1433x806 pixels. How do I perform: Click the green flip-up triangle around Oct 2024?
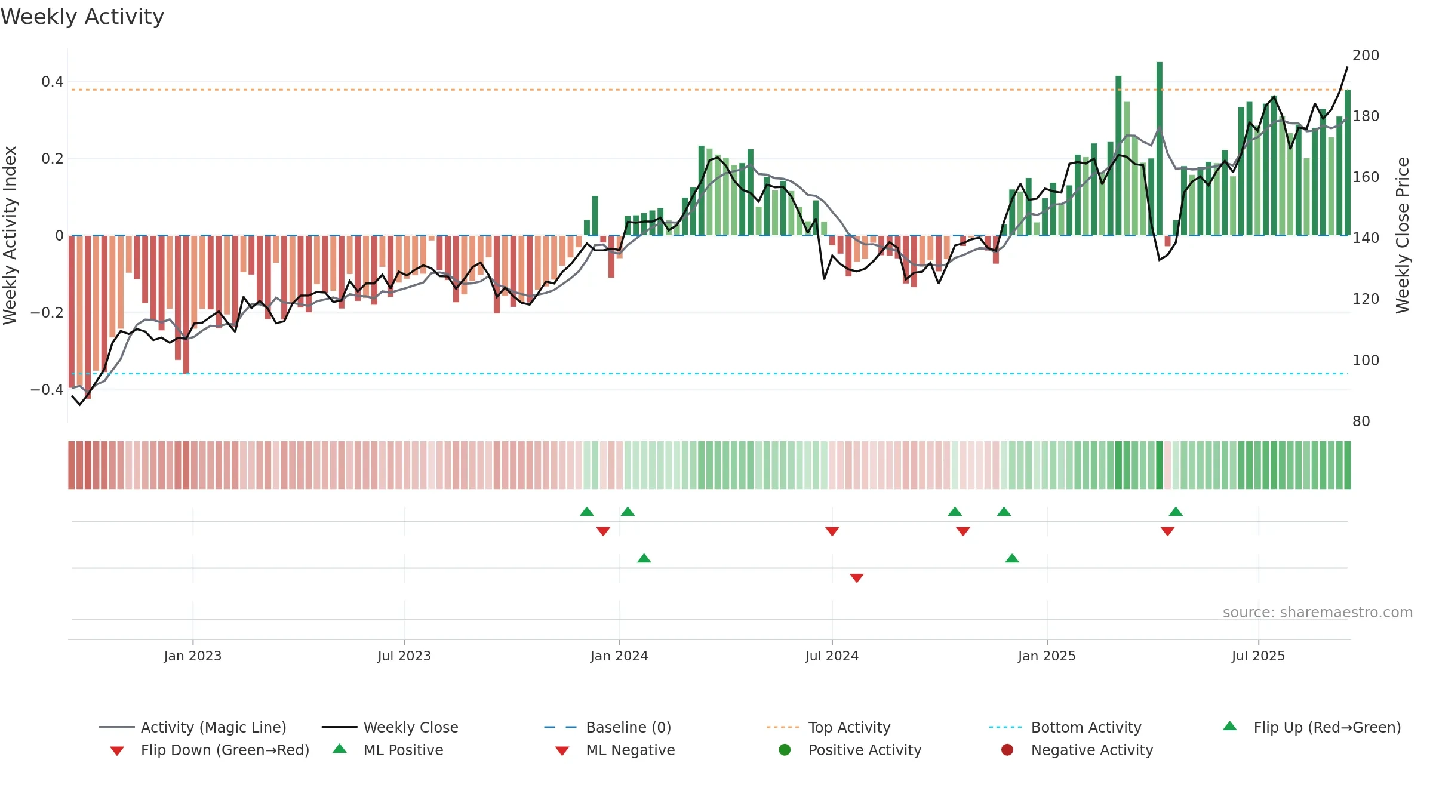[x=955, y=512]
